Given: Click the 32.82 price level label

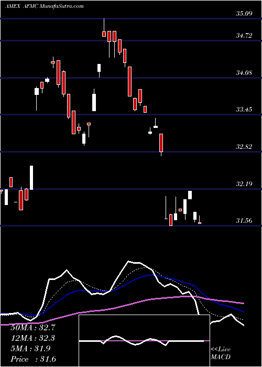Looking at the screenshot, I should pyautogui.click(x=244, y=147).
